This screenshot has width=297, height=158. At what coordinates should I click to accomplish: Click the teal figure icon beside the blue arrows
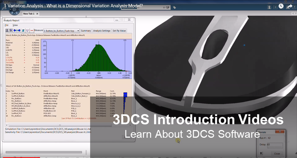click(23, 31)
